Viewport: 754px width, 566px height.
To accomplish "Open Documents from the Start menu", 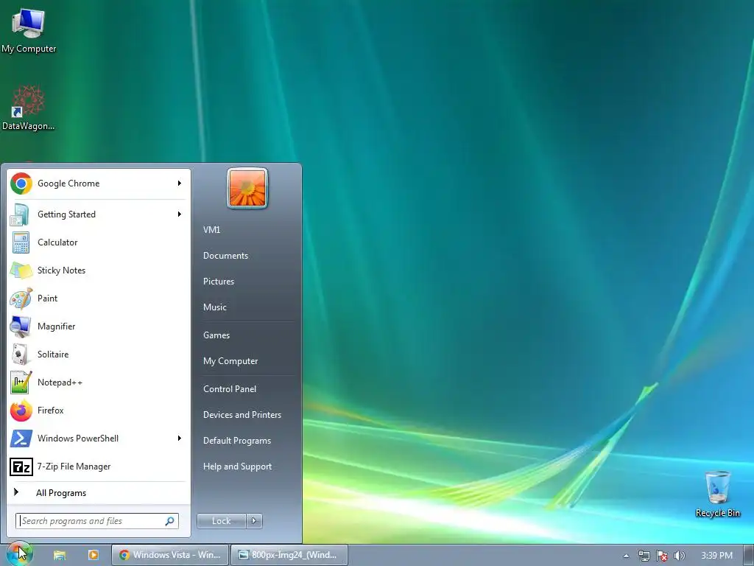I will (x=225, y=256).
